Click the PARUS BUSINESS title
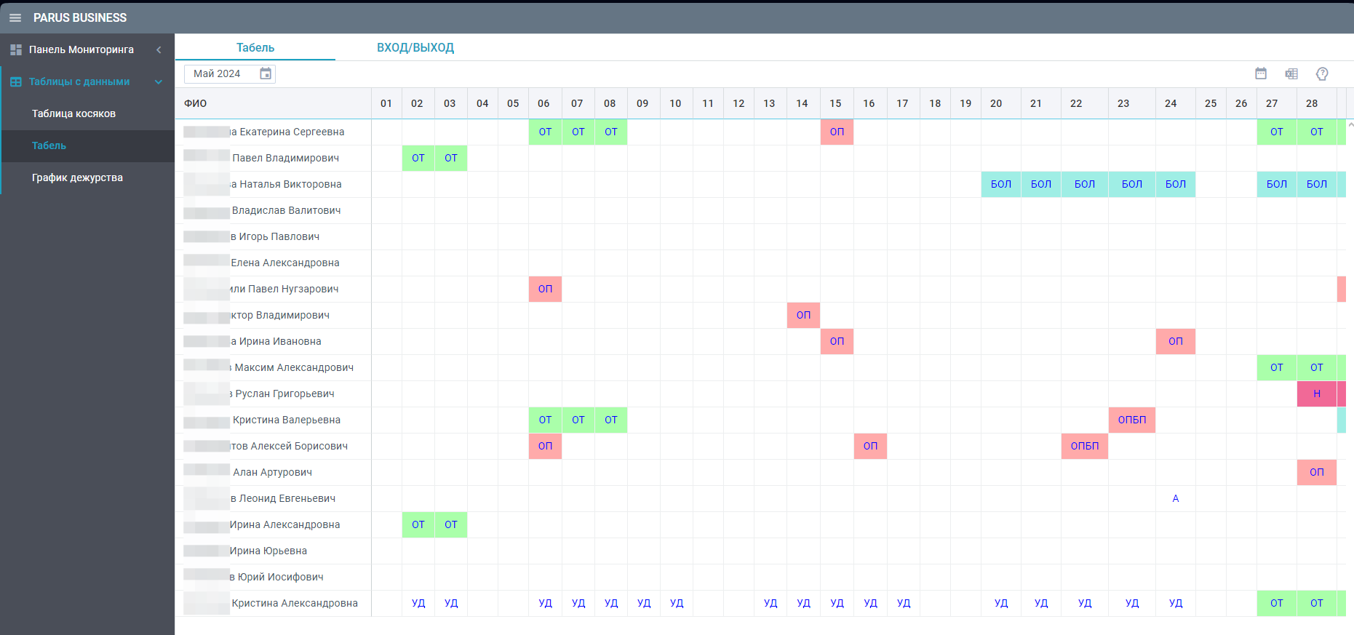Screen dimensions: 1354x635 (x=80, y=17)
